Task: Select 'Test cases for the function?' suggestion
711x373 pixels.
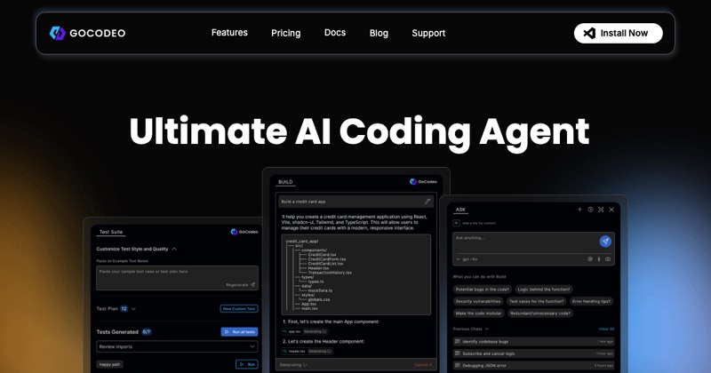Action: 537,301
